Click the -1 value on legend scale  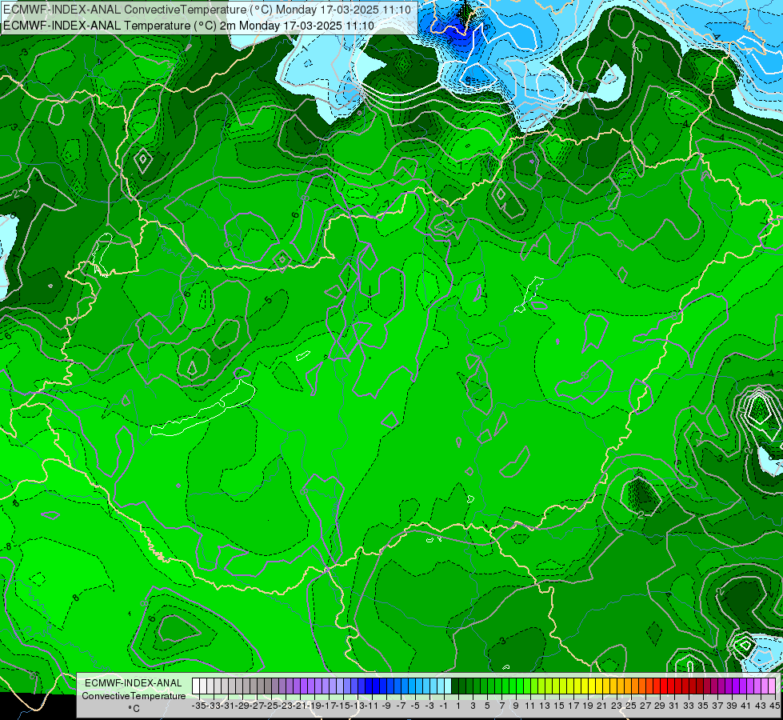click(444, 706)
